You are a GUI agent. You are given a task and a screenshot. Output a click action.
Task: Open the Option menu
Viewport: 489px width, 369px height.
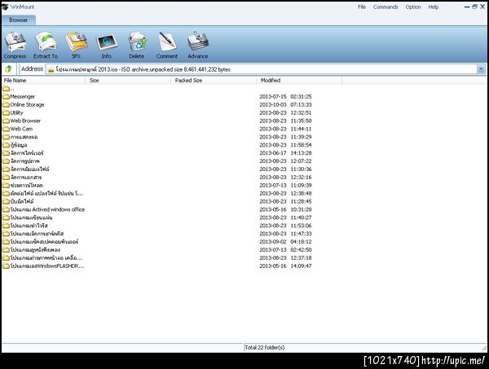click(x=413, y=7)
